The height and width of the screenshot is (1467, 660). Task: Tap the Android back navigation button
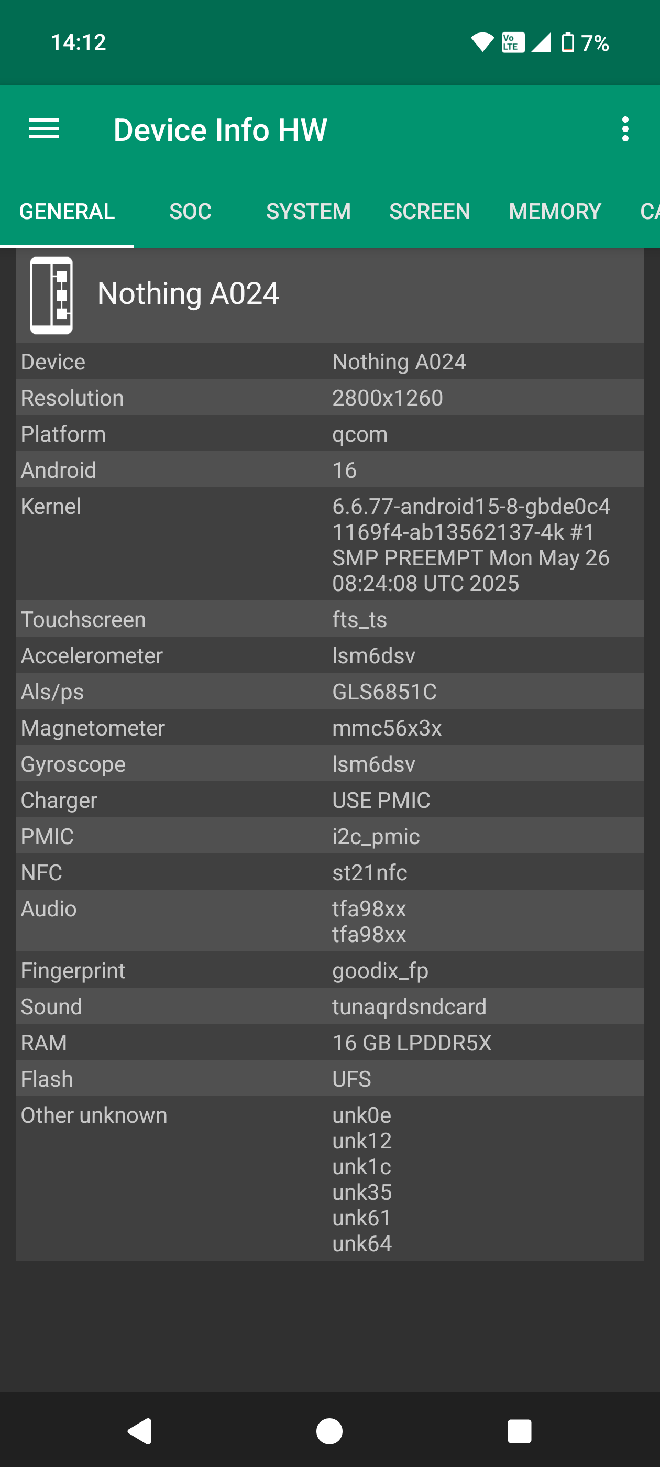[x=139, y=1430]
